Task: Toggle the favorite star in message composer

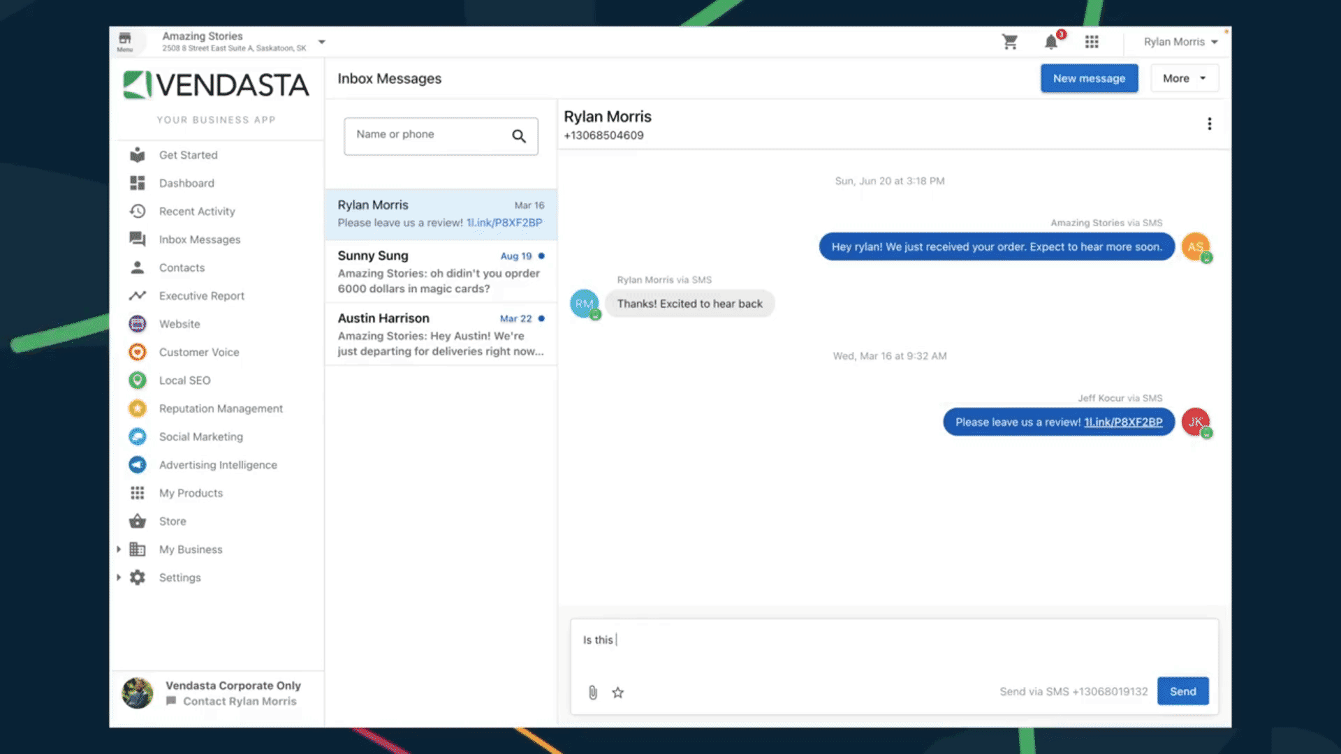Action: [x=618, y=693]
